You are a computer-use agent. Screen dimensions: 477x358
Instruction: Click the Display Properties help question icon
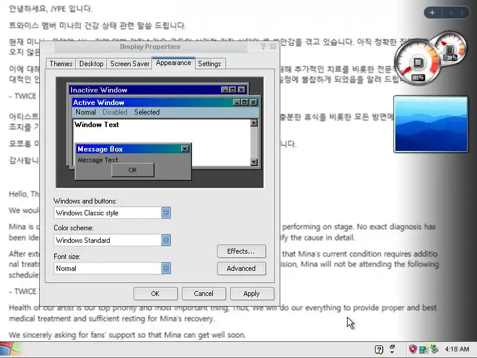click(264, 47)
